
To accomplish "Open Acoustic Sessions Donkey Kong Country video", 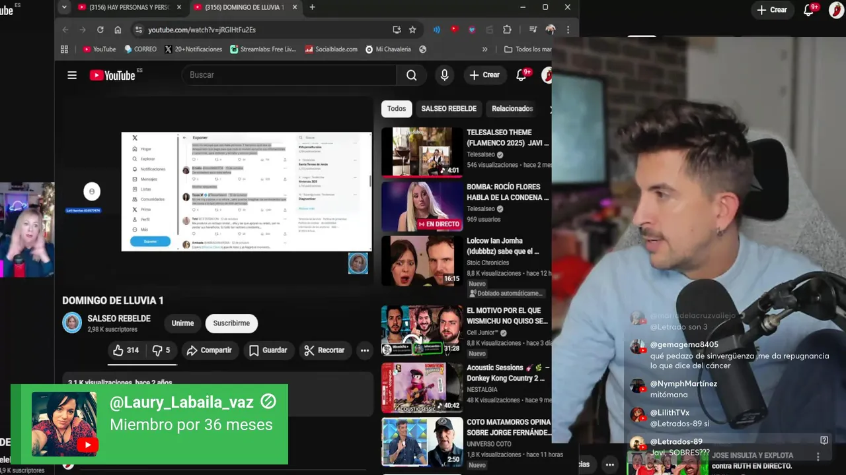I will point(422,388).
